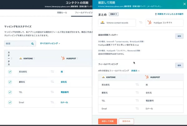Click 同期をオンにしたときの動作 link
Viewport: 187px width, 126px height.
tap(170, 14)
